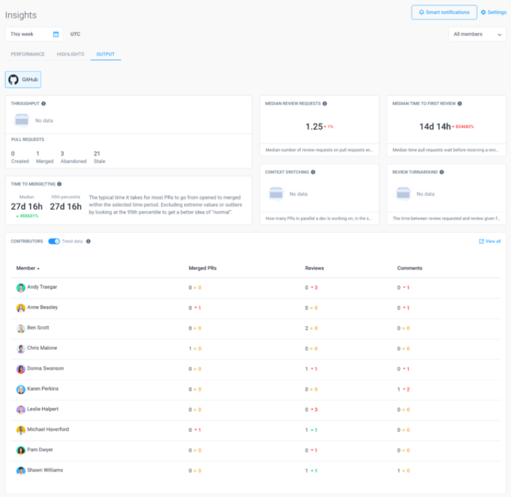This screenshot has height=497, width=511.
Task: Click info icon next to Review Turnaround
Action: (441, 172)
